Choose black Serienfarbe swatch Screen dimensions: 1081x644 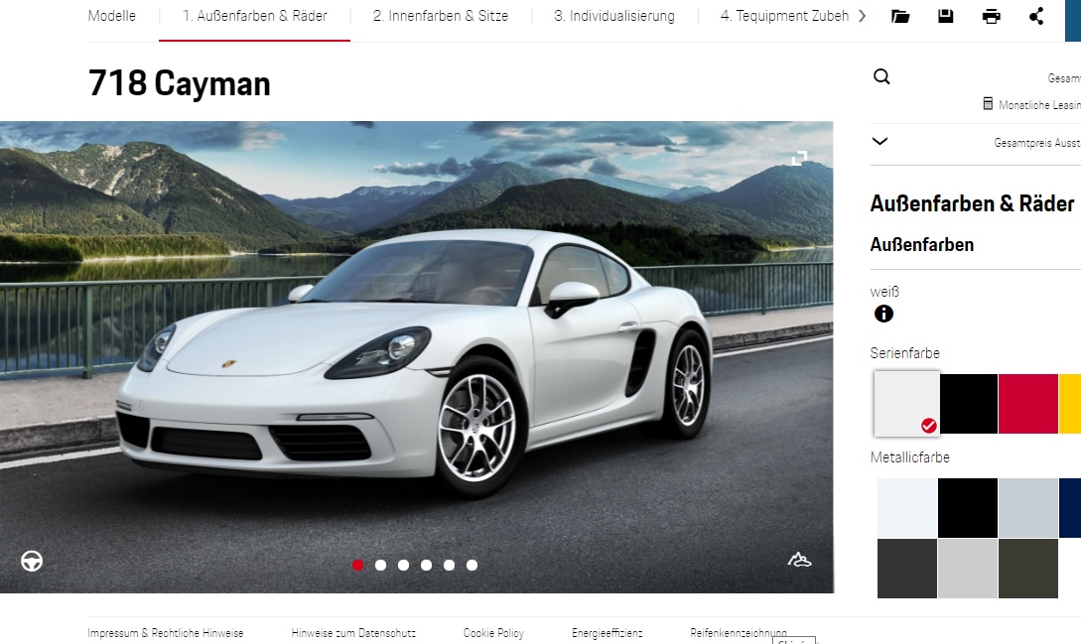tap(969, 404)
